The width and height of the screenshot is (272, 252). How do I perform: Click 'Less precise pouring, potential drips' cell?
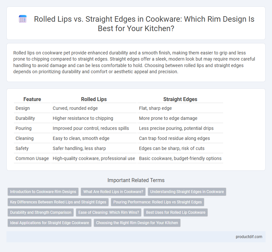[x=180, y=128]
